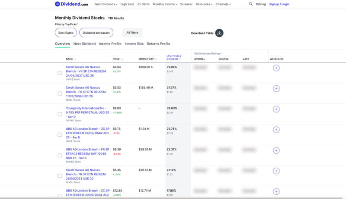Expand the Monthly Income menu
The width and height of the screenshot is (346, 199).
165,4
